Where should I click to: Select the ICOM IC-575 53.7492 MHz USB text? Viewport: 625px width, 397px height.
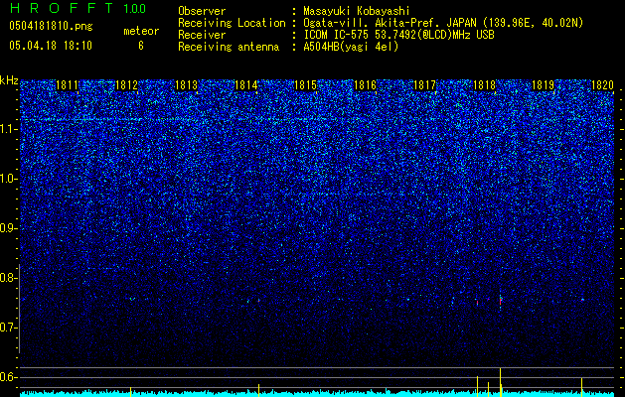coord(398,35)
